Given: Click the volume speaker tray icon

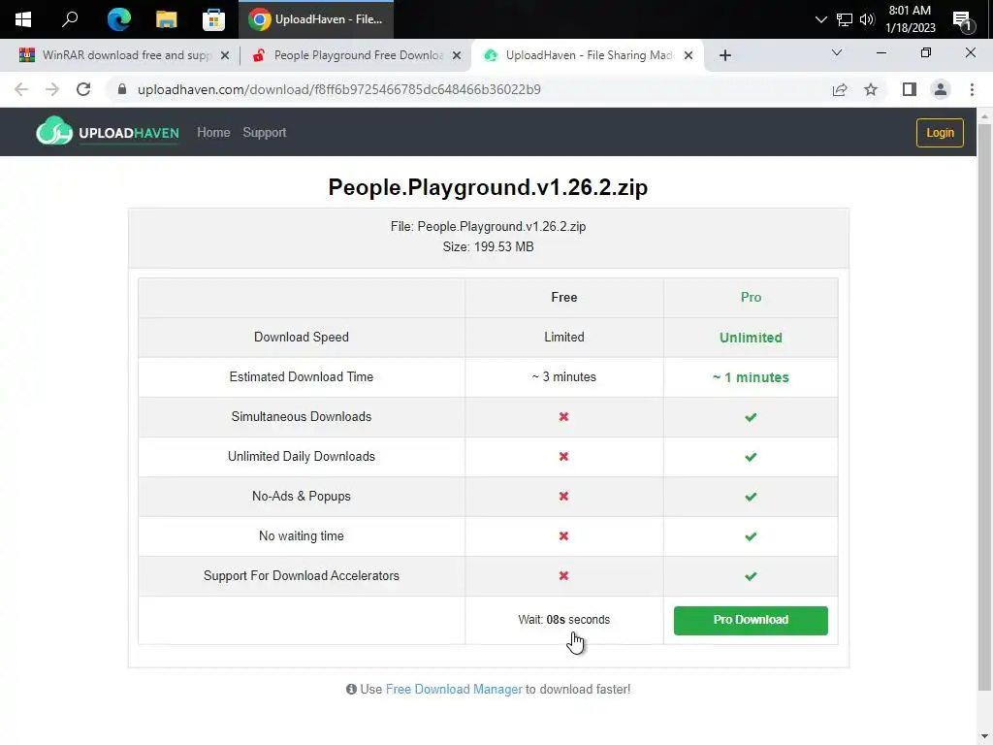Looking at the screenshot, I should point(867,19).
